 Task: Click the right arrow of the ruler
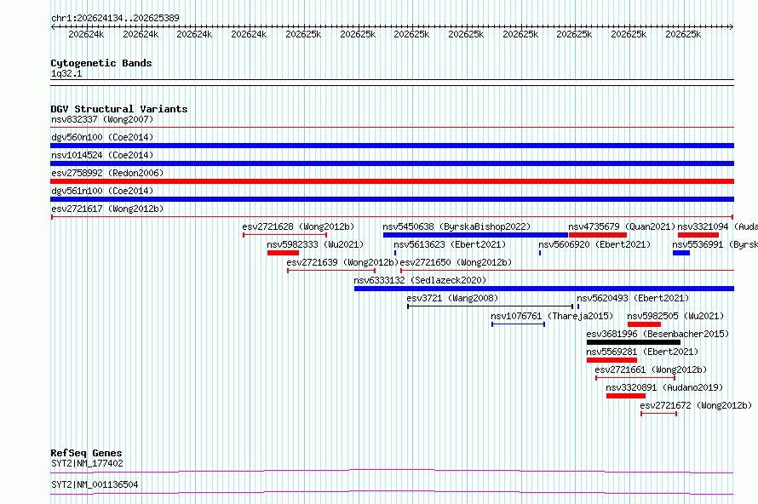(x=732, y=27)
